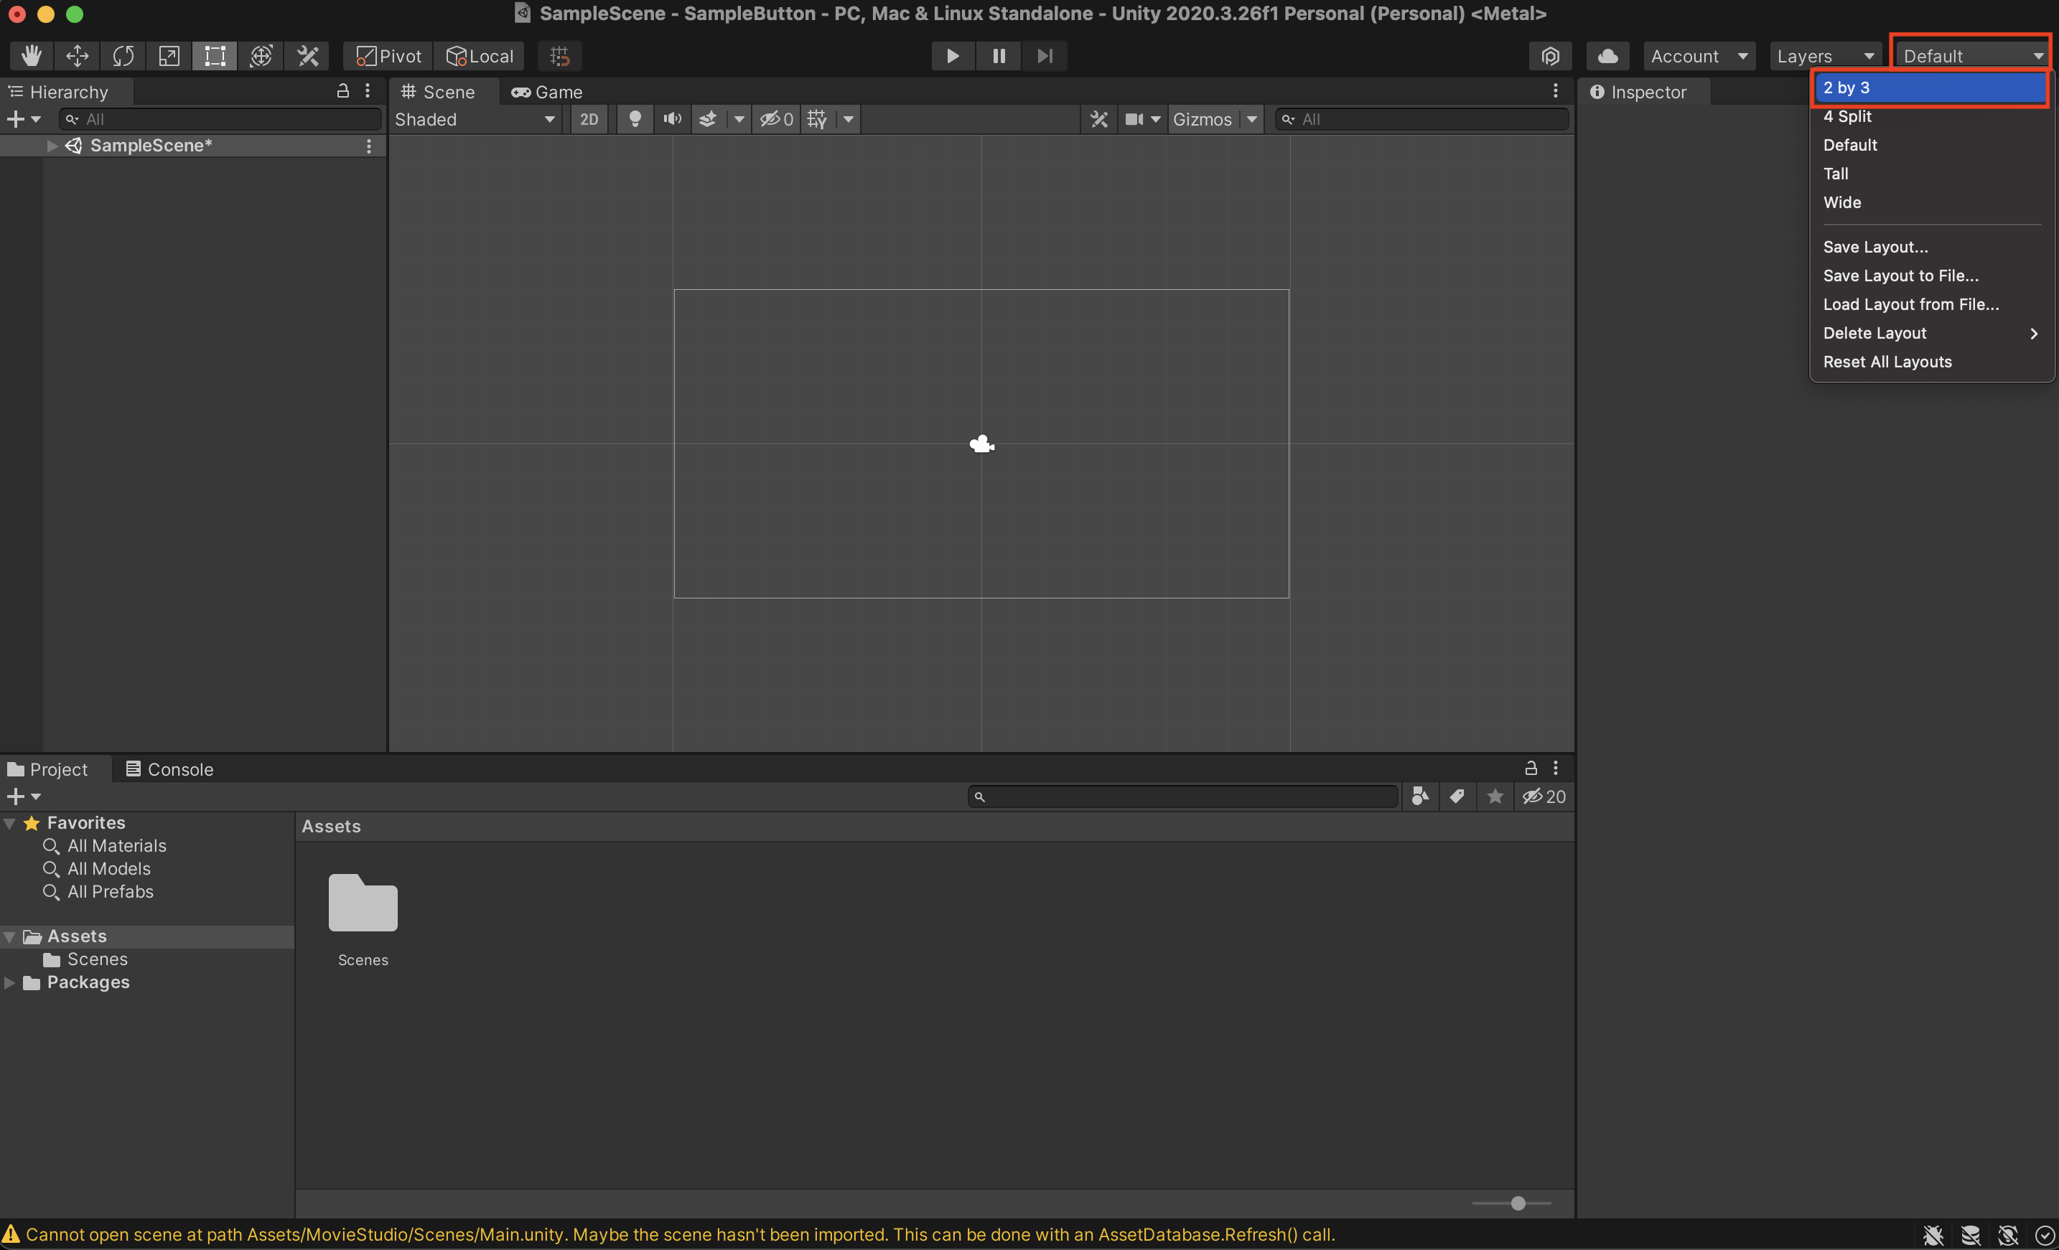Click Reset All Layouts
Viewport: 2059px width, 1250px height.
point(1887,362)
